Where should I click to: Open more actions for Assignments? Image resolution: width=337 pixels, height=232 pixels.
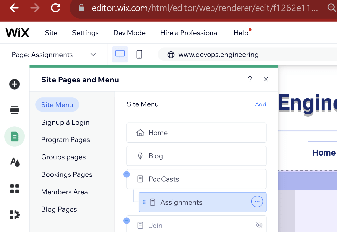coord(257,201)
